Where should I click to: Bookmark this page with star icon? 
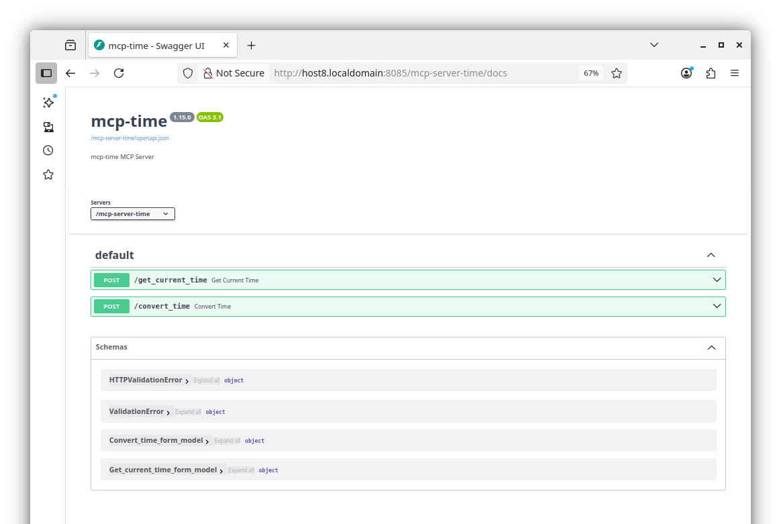pyautogui.click(x=617, y=73)
